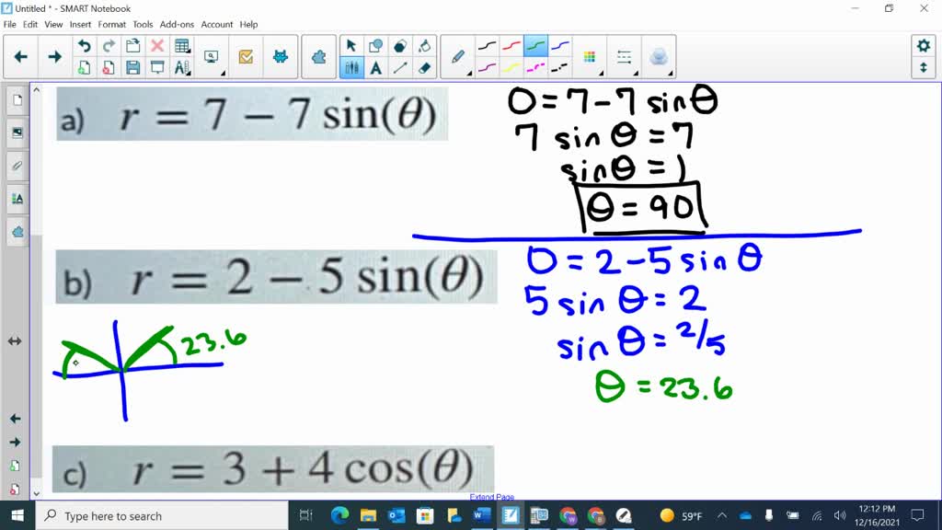This screenshot has width=942, height=530.
Task: Open the File menu
Action: click(x=9, y=25)
